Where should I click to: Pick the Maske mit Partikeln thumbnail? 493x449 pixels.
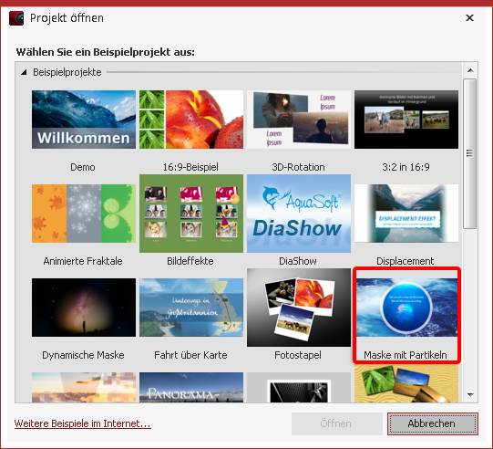[x=406, y=308]
